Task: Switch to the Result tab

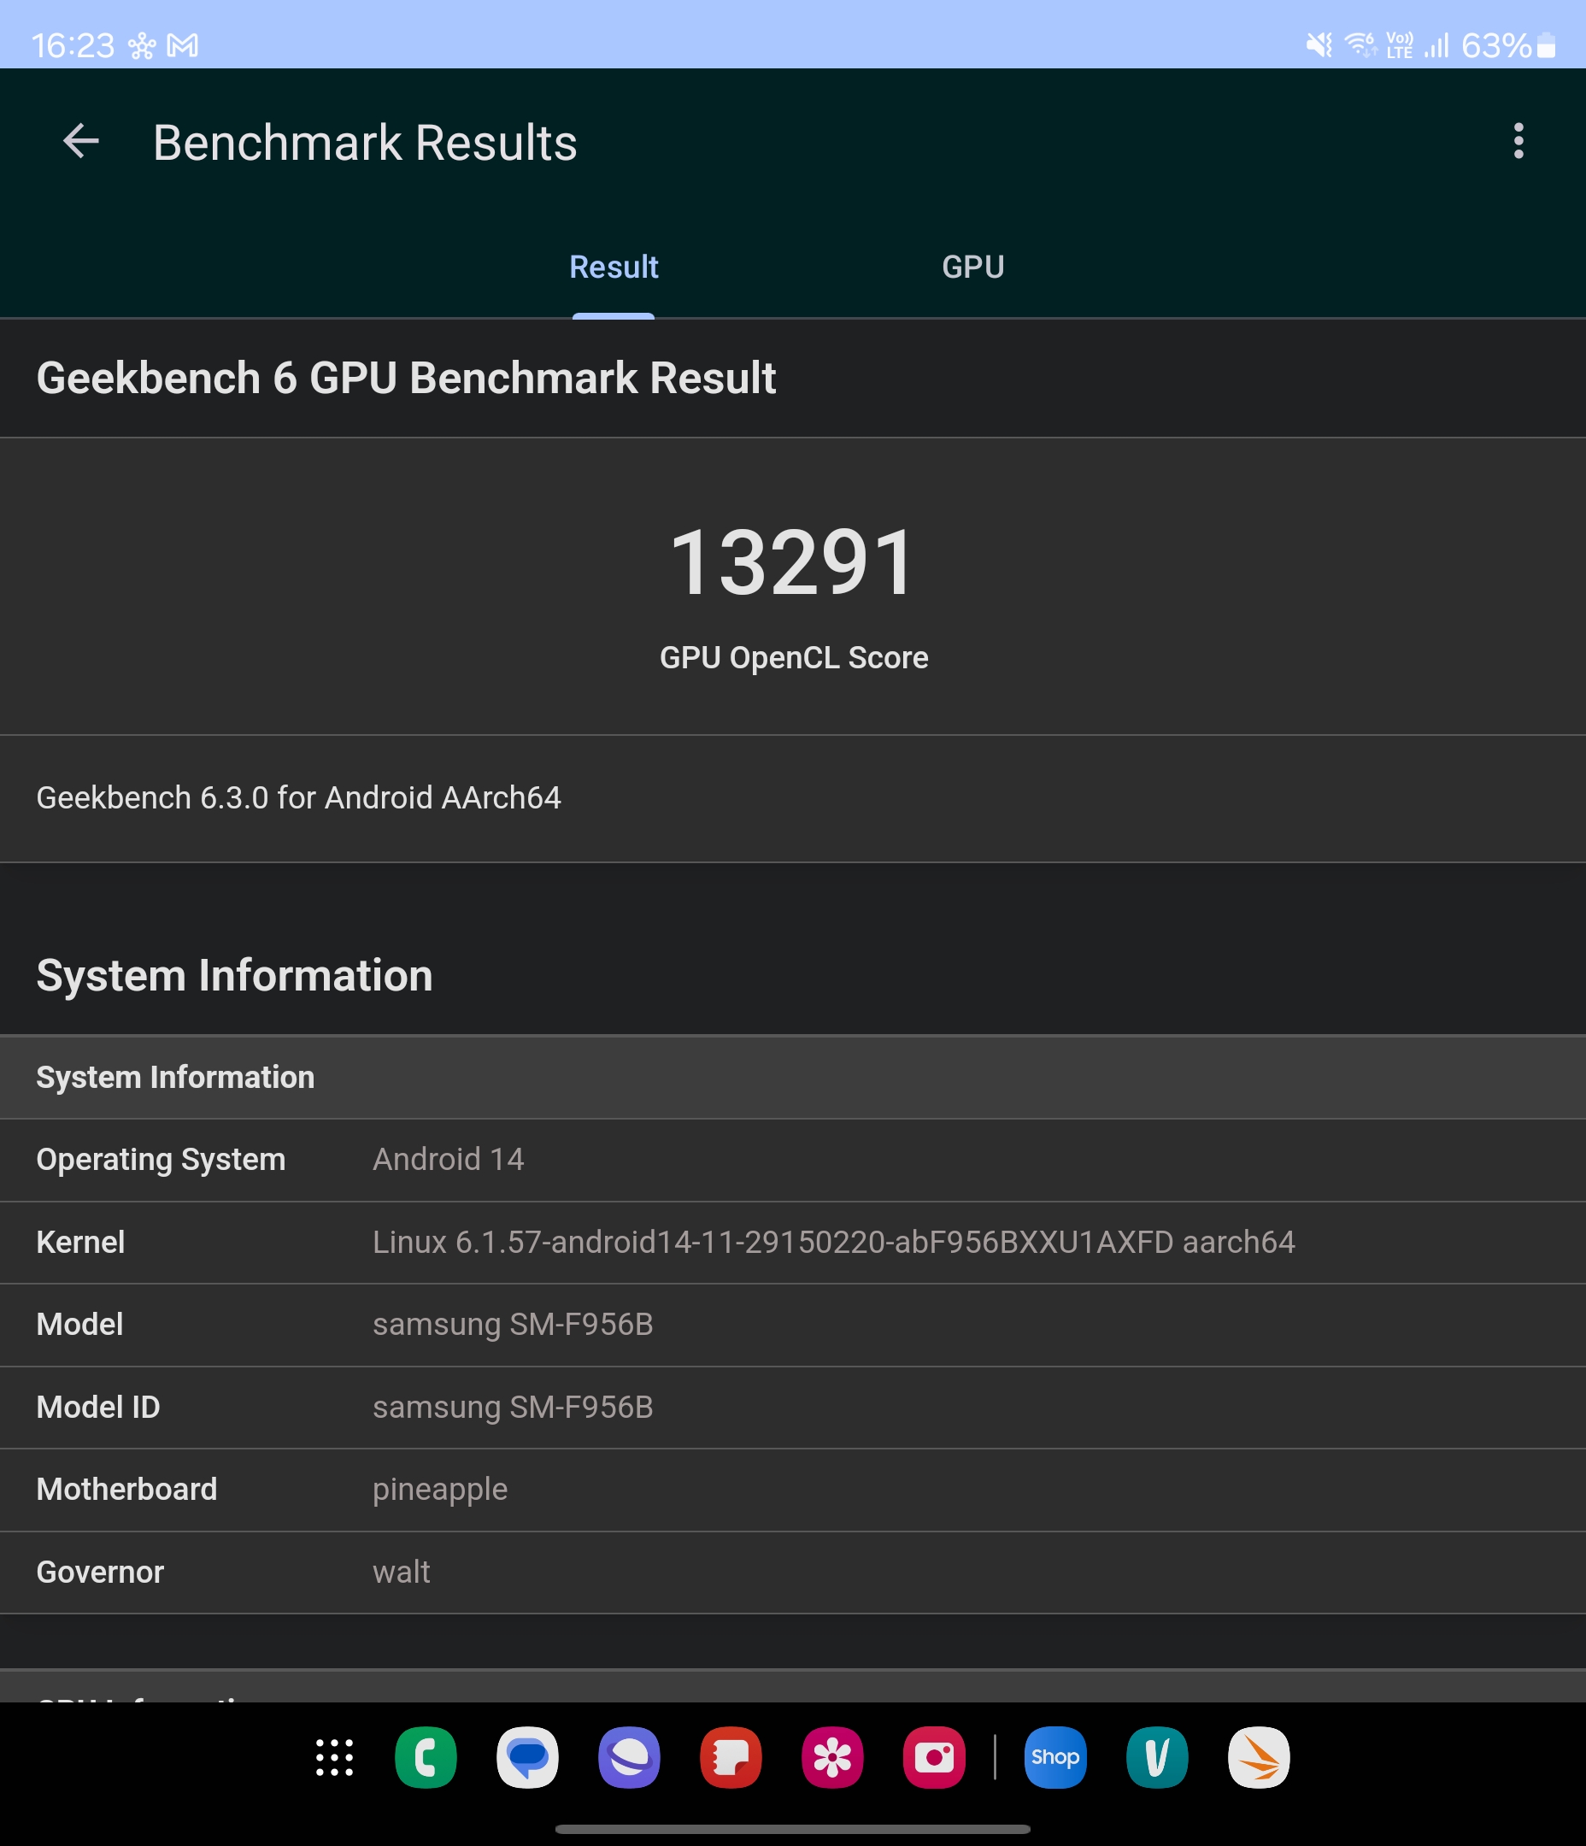Action: (613, 267)
